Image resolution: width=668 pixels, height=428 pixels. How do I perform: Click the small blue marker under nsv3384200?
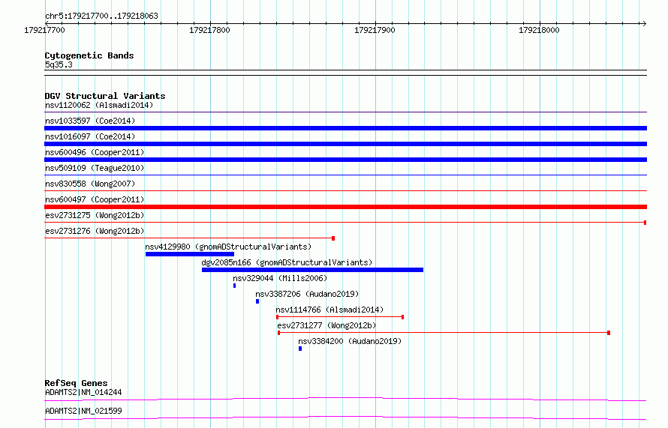click(x=300, y=349)
